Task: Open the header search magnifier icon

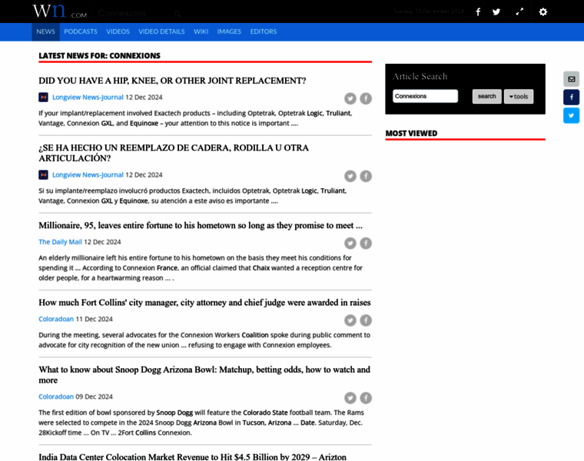Action: 178,13
